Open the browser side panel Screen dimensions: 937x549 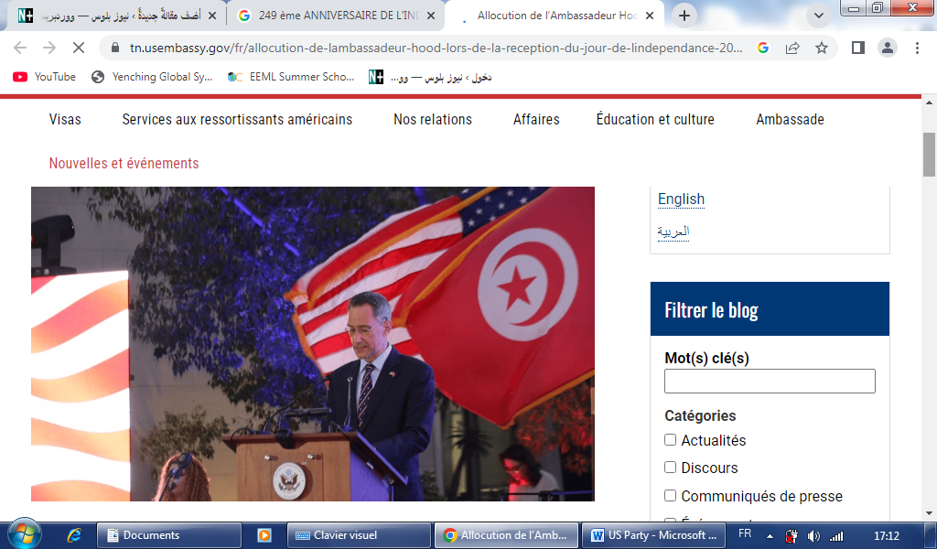(857, 48)
